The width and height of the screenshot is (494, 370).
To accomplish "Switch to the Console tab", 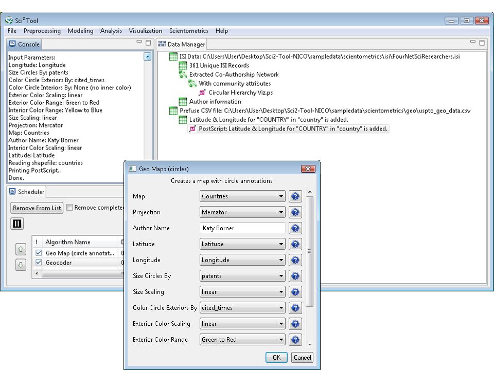I will pos(25,44).
